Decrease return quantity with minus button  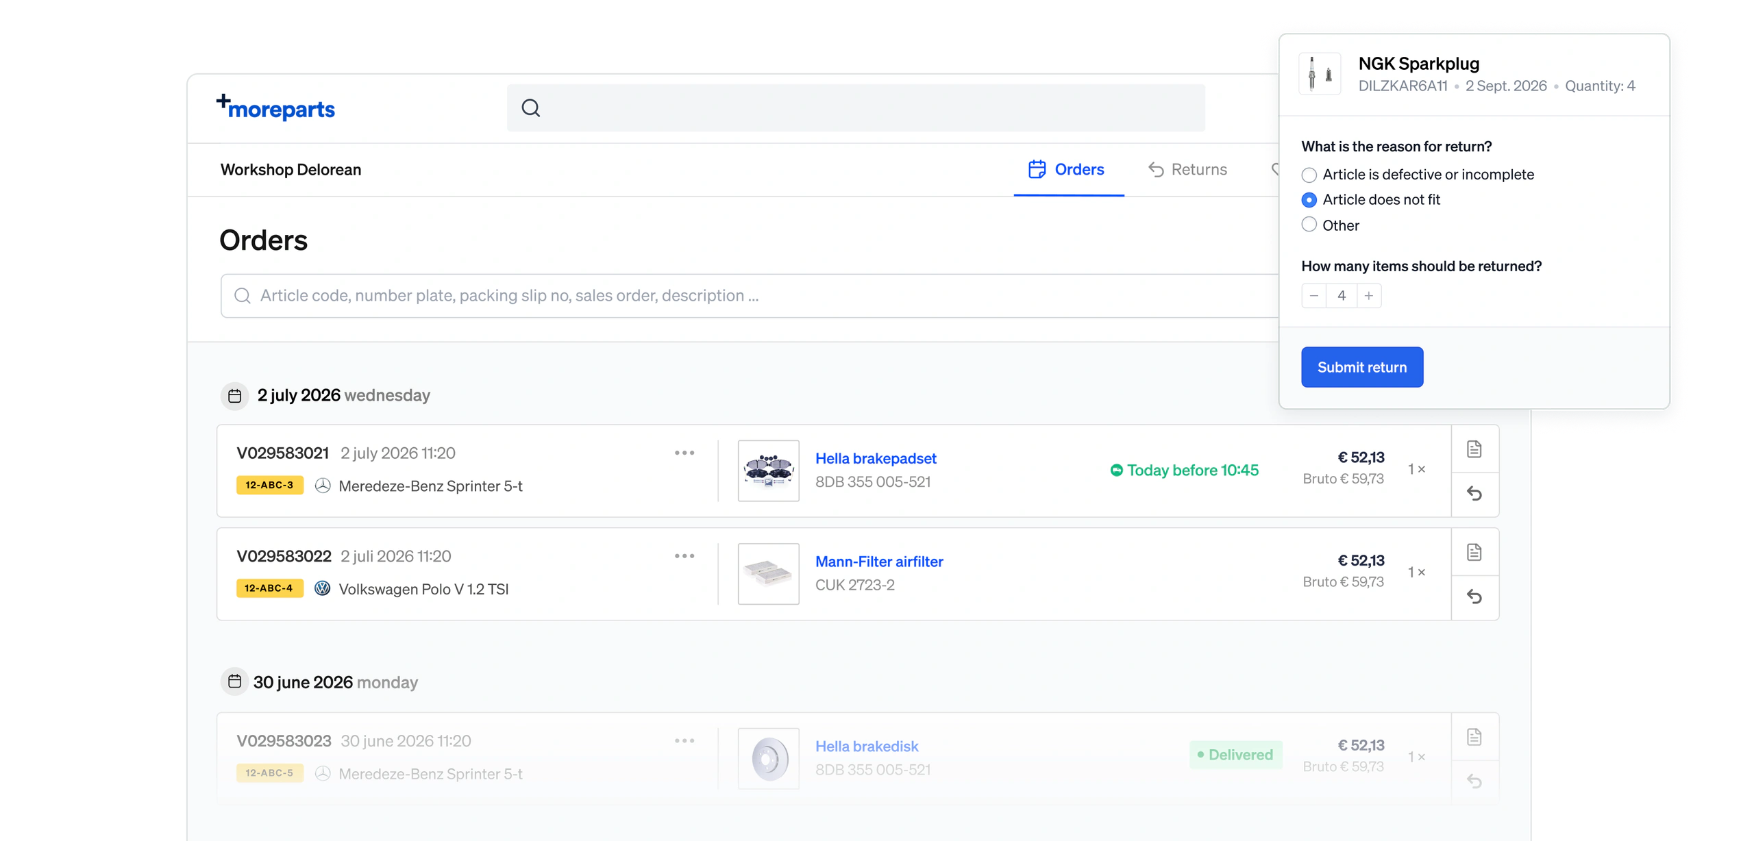1313,296
